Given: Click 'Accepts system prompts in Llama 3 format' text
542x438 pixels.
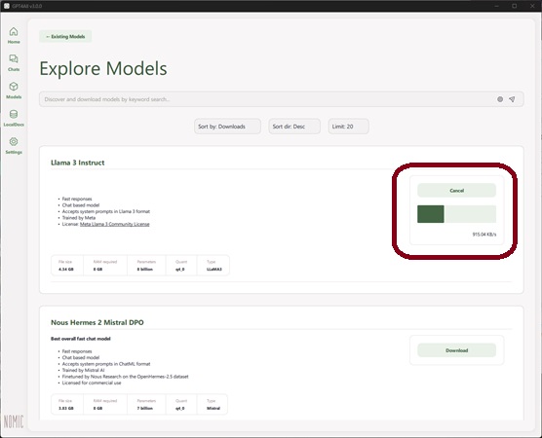Looking at the screenshot, I should click(x=106, y=211).
